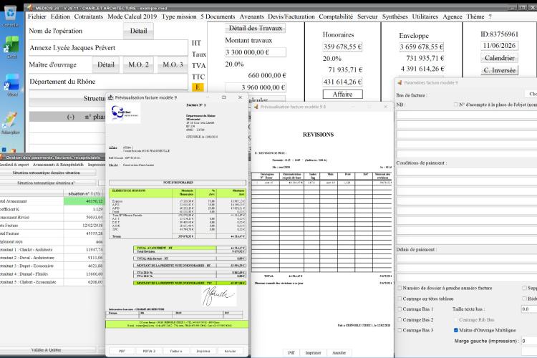Open the Utilitaires menu
Image resolution: width=537 pixels, height=358 pixels.
[425, 16]
